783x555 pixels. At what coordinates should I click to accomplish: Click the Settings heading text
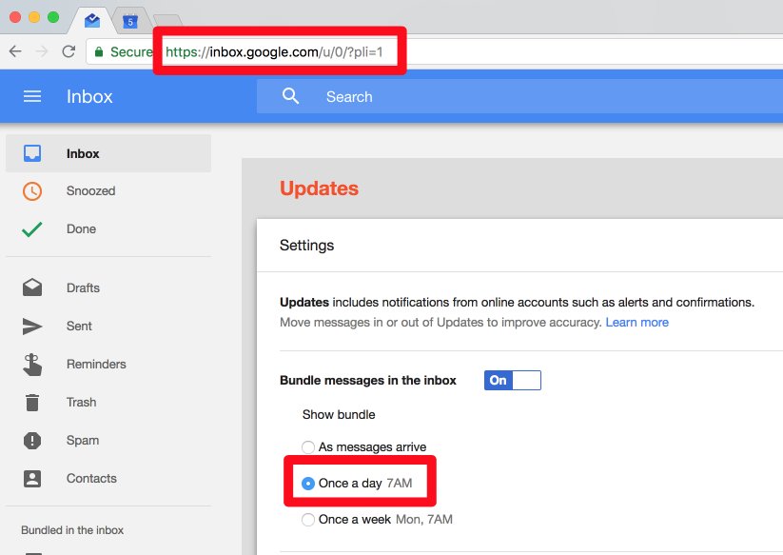306,246
